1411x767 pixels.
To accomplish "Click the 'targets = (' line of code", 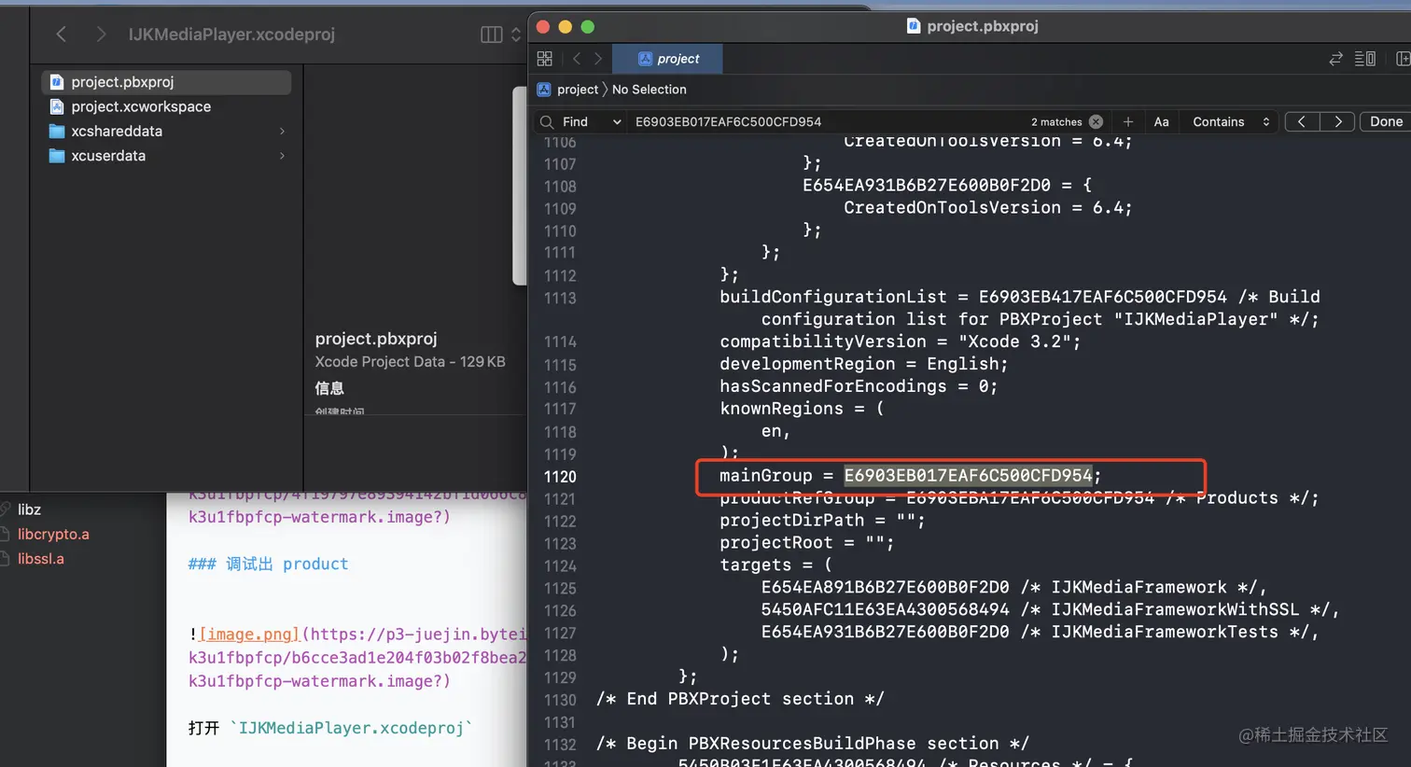I will (775, 565).
